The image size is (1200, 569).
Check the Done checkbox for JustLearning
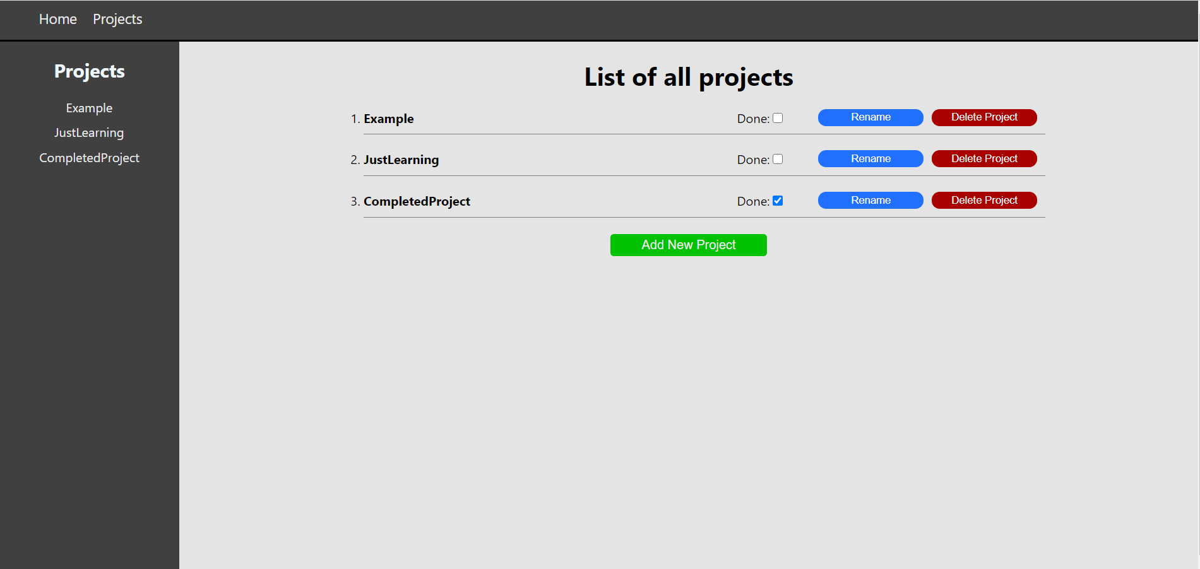click(778, 159)
